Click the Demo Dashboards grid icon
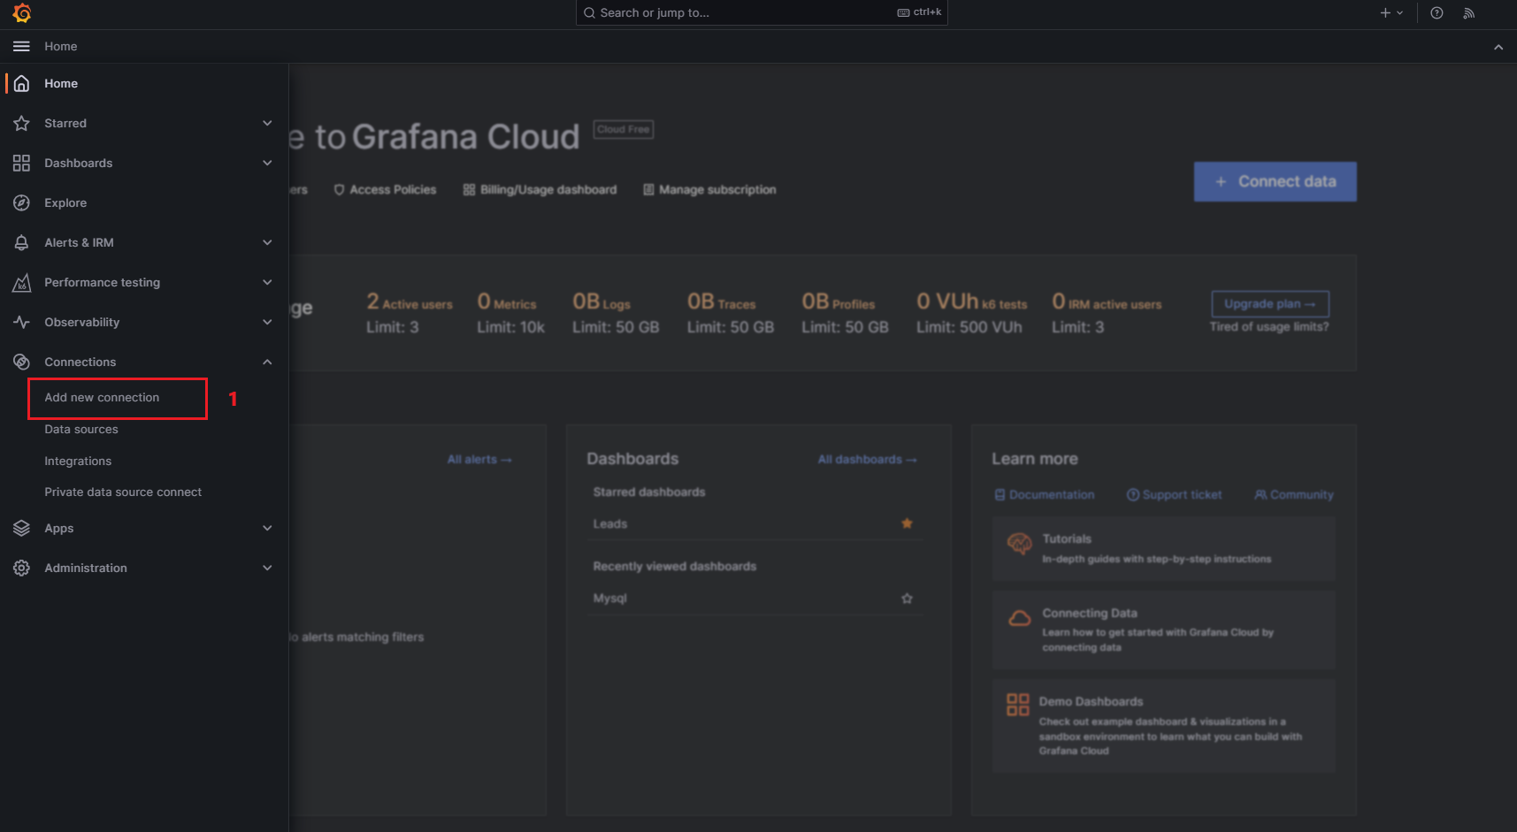The image size is (1517, 832). 1018,705
